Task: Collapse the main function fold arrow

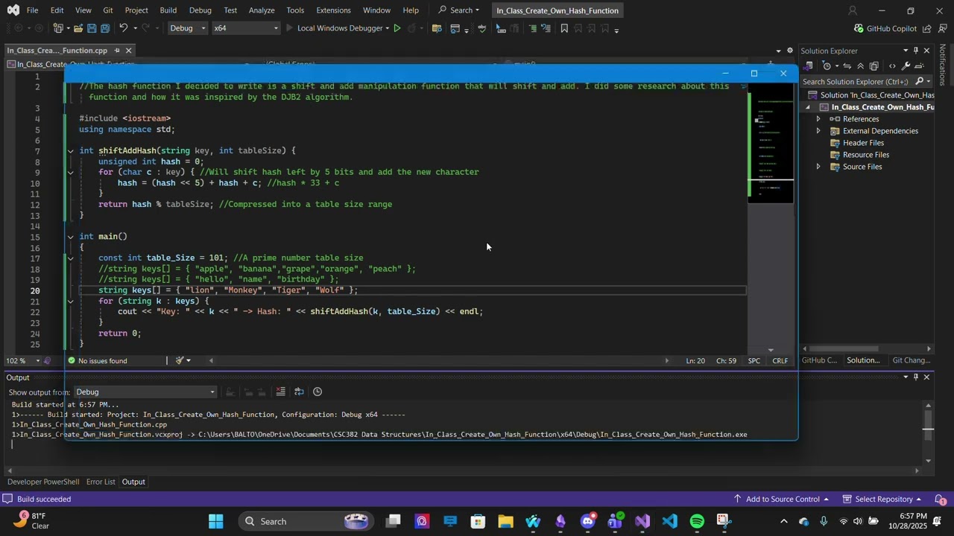Action: pos(71,237)
